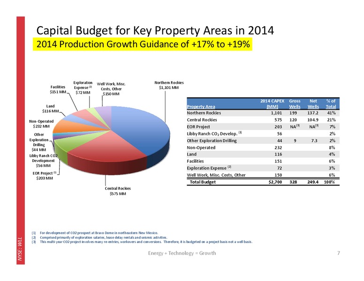This screenshot has height=281, width=364.
Task: Click the NA gross wells cell for EOR Project
Action: coord(295,126)
